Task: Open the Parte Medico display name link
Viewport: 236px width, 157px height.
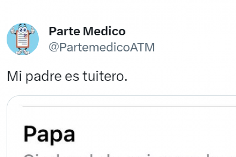Action: tap(87, 31)
